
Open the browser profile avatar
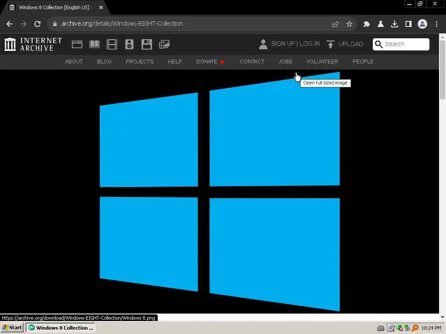[x=422, y=24]
